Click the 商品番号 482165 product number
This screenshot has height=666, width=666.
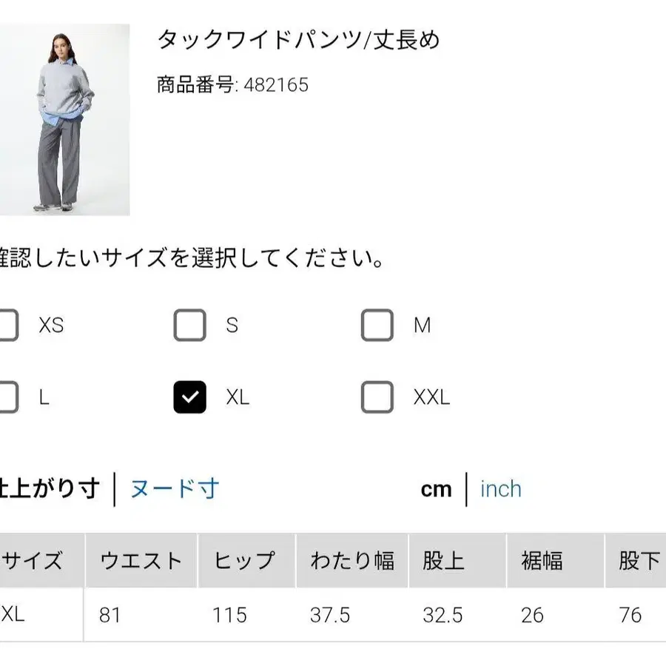click(233, 85)
